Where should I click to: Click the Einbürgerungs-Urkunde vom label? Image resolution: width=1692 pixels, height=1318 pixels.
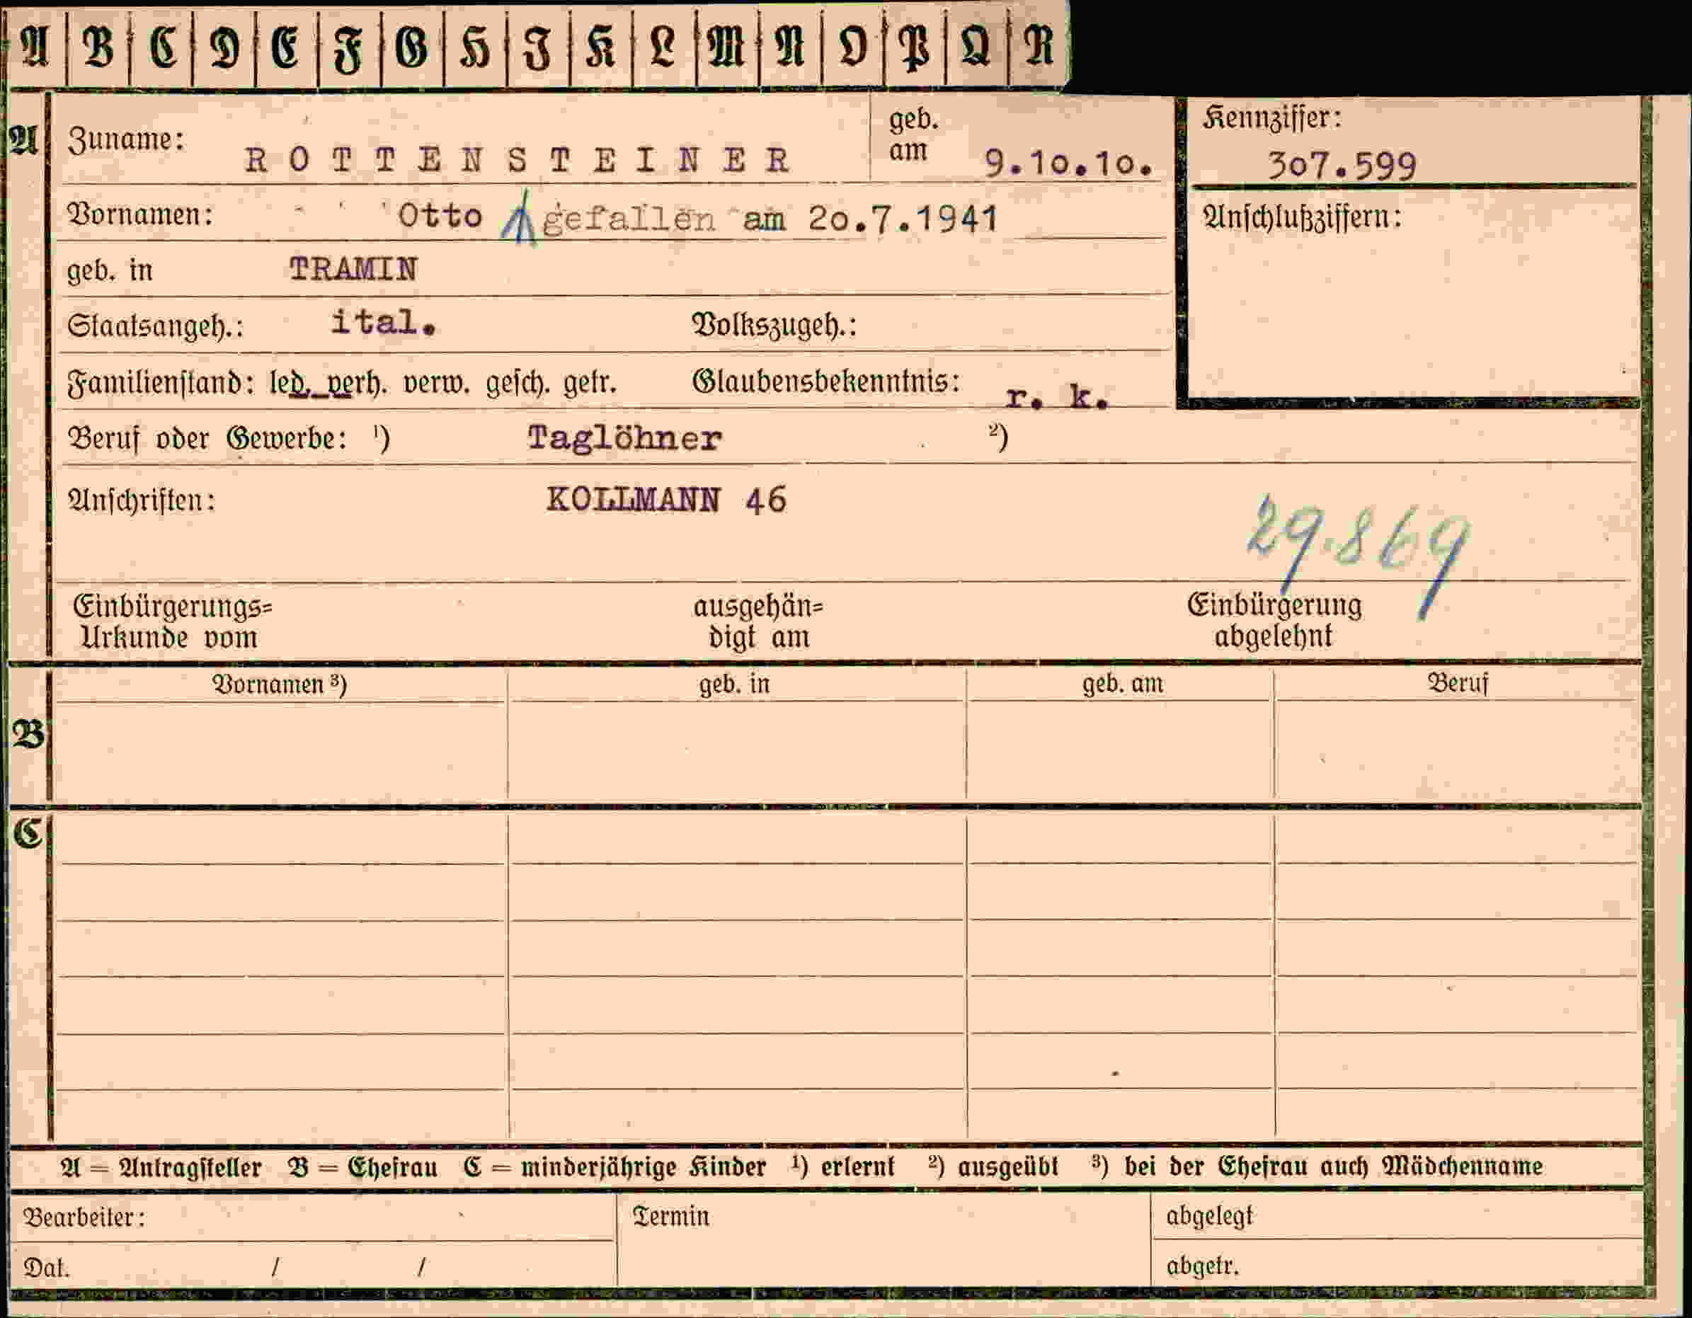pos(173,621)
